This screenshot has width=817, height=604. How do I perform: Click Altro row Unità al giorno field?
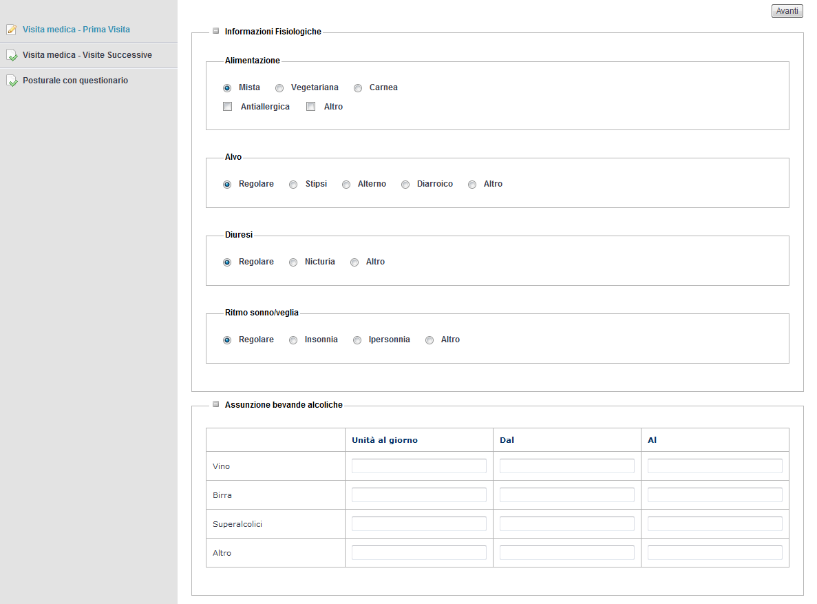tap(419, 553)
